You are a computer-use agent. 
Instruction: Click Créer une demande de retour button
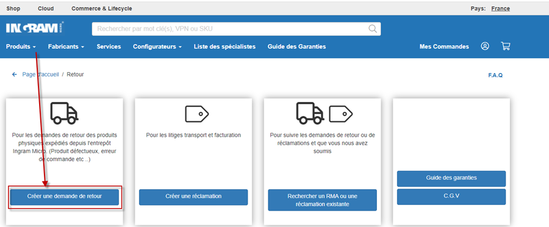pyautogui.click(x=65, y=196)
